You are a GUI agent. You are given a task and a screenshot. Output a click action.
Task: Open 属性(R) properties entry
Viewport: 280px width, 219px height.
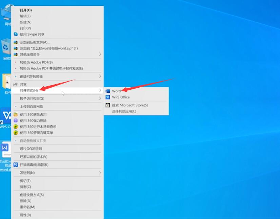tap(57, 215)
